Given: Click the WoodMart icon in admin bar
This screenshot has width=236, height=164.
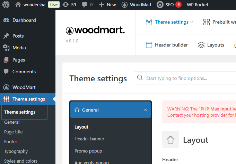Looking at the screenshot, I should click(x=124, y=5).
